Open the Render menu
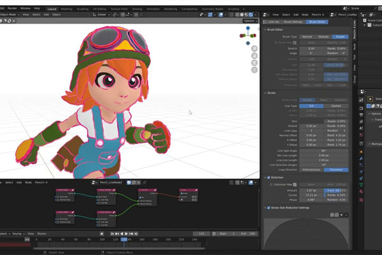 point(12,8)
